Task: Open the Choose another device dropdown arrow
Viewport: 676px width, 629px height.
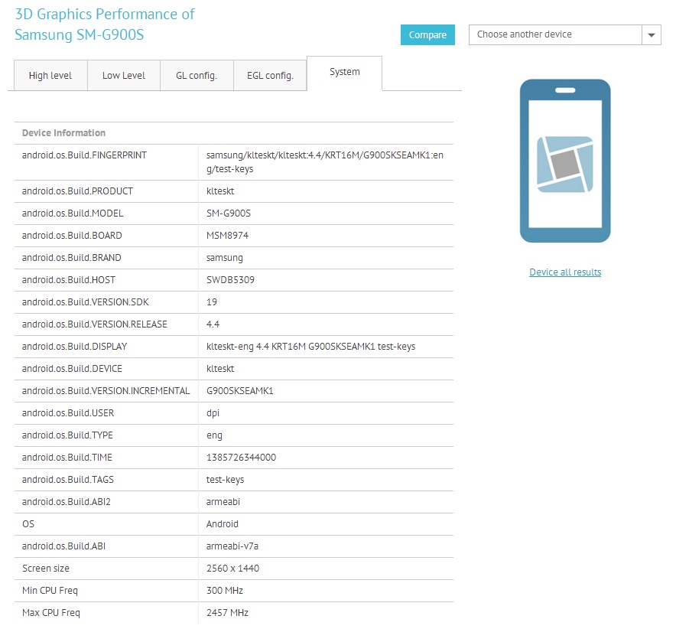Action: [x=651, y=35]
